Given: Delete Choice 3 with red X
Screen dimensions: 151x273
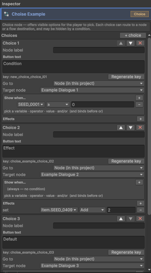Looking at the screenshot, I should 140,219.
